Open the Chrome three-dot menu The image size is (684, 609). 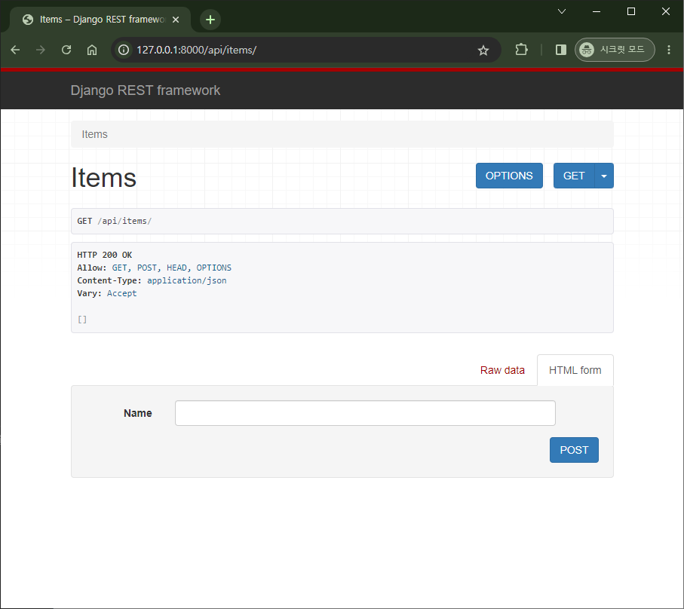pos(669,50)
